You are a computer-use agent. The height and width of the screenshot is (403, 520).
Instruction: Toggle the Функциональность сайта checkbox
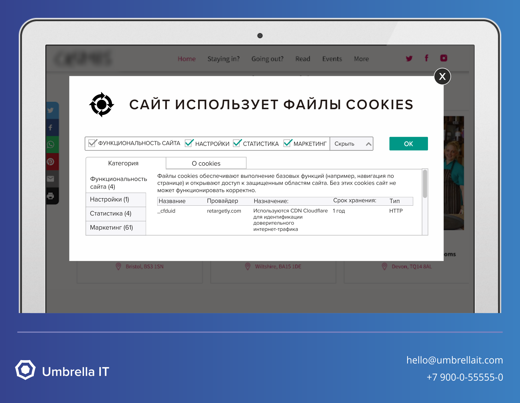point(92,143)
